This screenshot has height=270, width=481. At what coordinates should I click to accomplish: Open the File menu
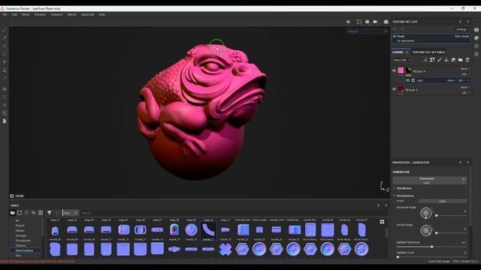pyautogui.click(x=5, y=14)
